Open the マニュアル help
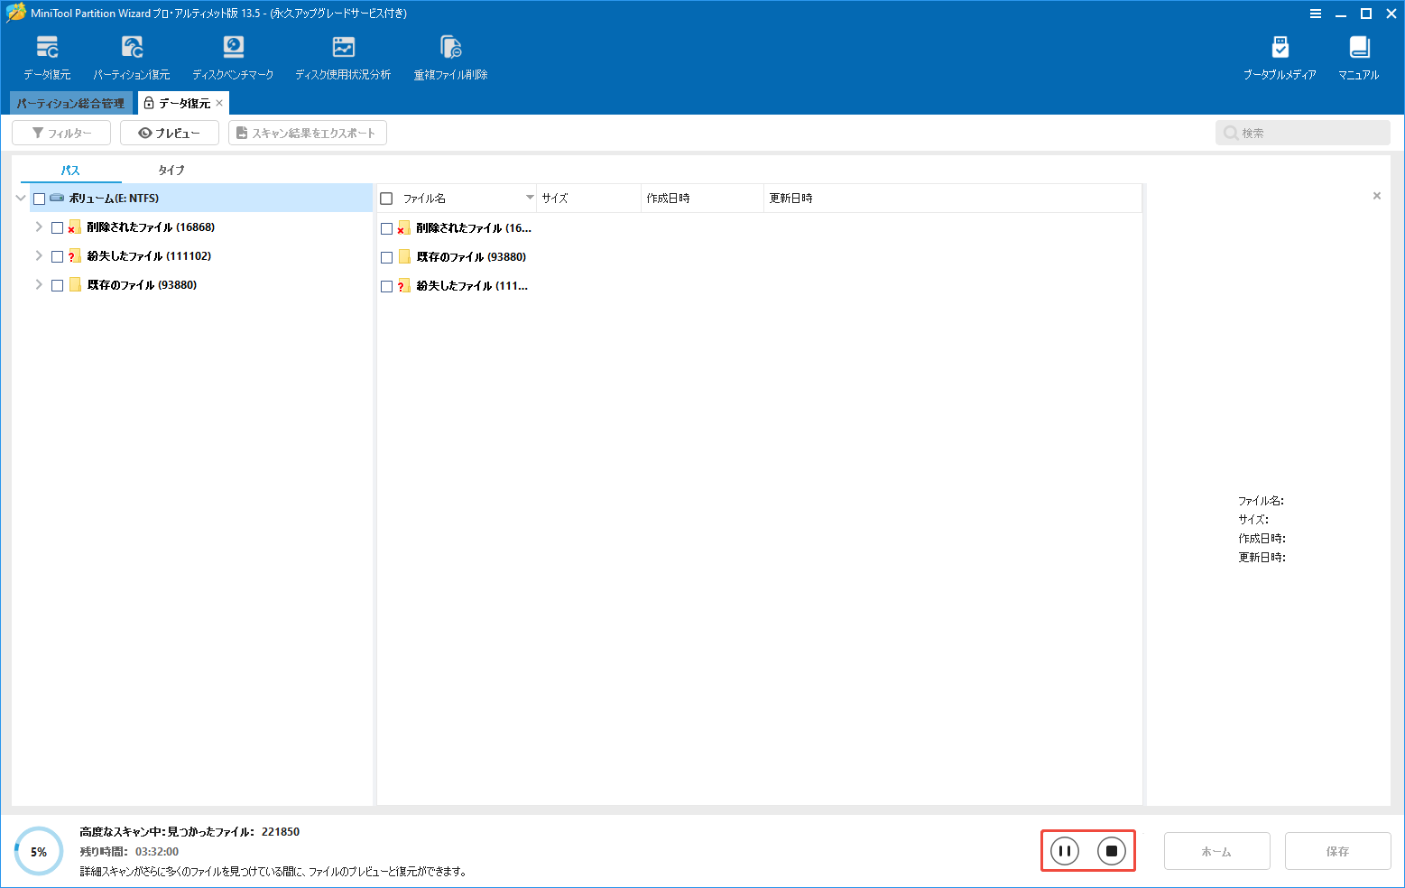Viewport: 1405px width, 888px height. coord(1359,56)
